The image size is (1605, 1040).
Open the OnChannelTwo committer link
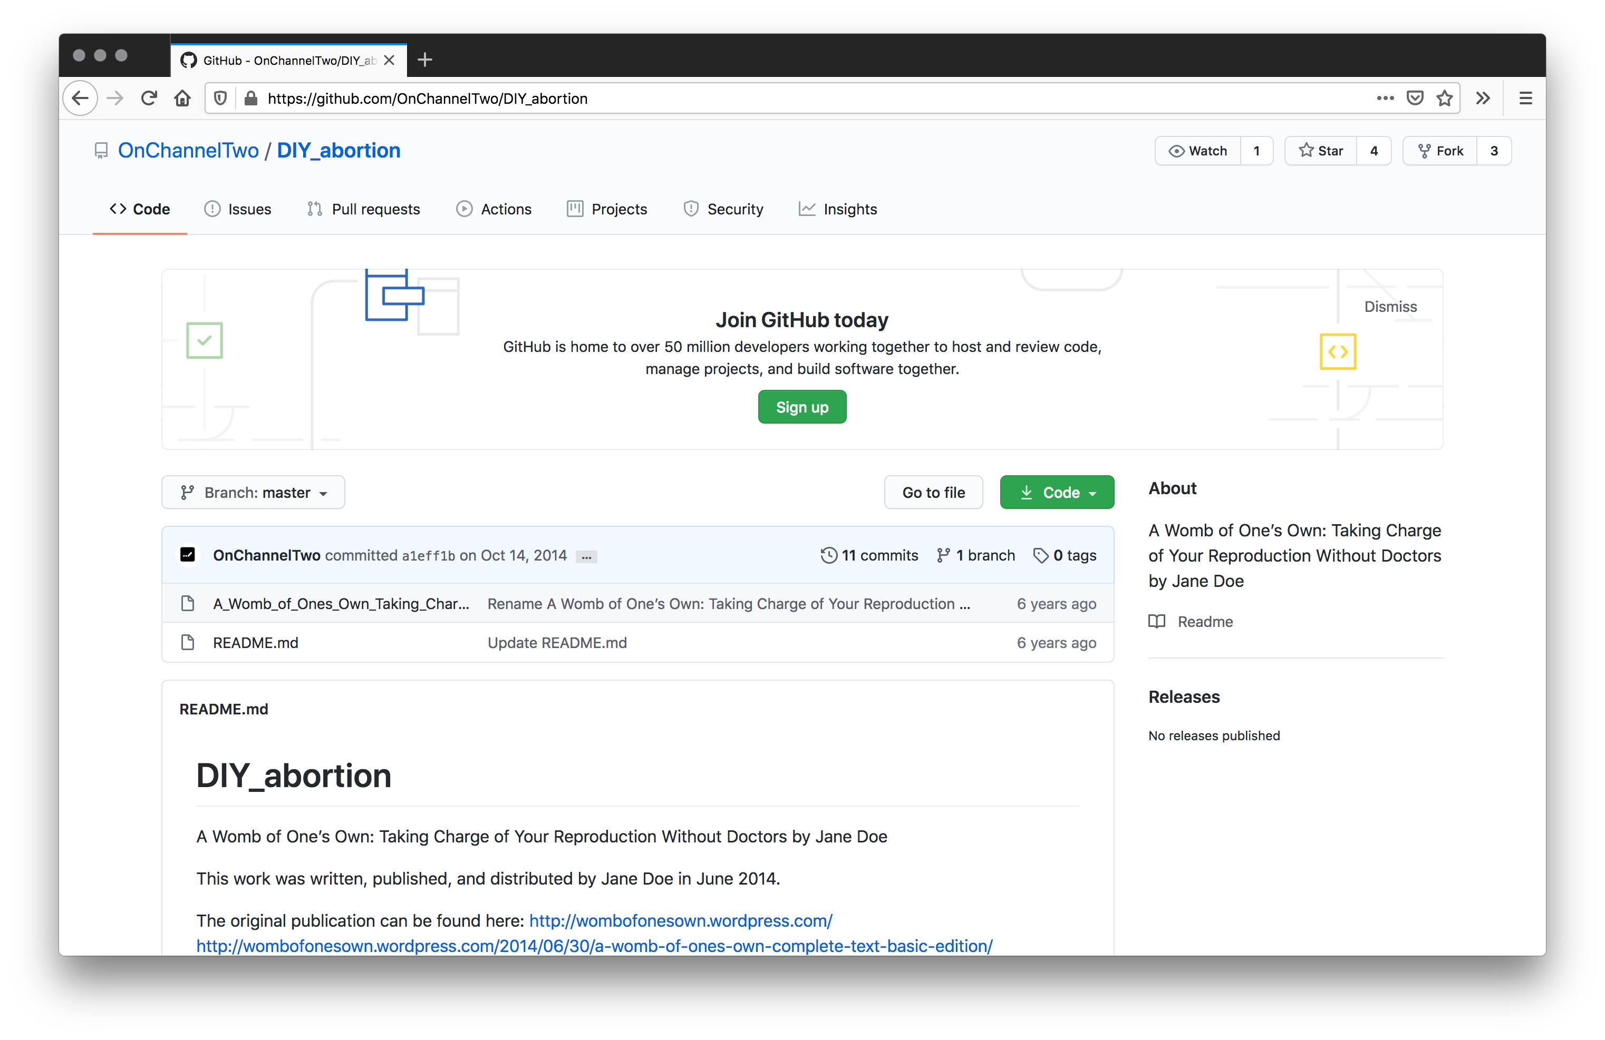coord(267,555)
